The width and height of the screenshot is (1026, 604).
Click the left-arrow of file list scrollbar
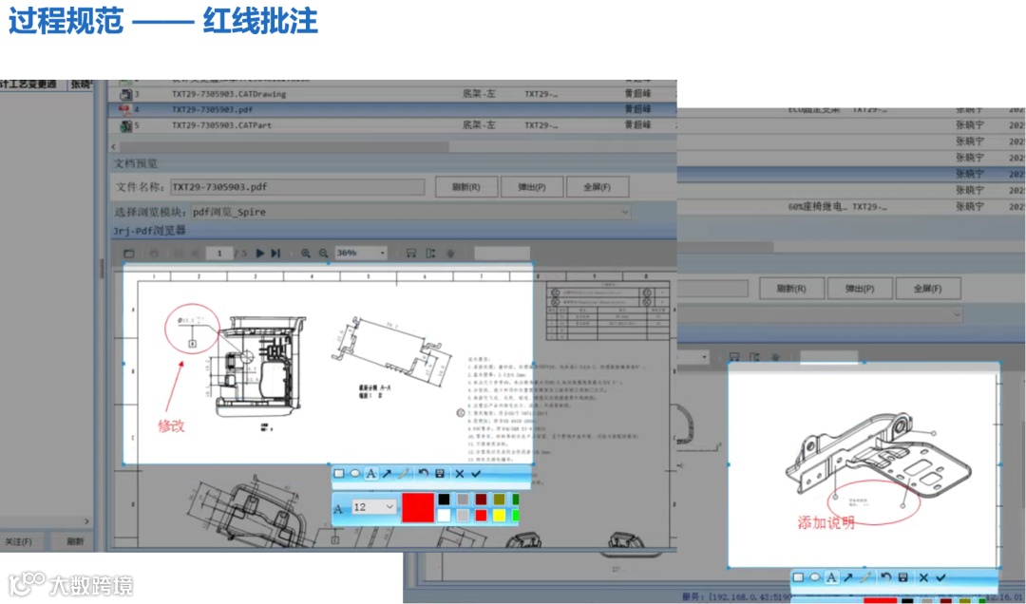click(x=114, y=146)
